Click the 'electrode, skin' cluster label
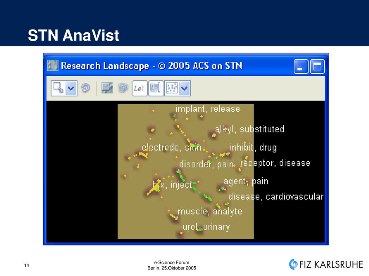 pos(172,147)
